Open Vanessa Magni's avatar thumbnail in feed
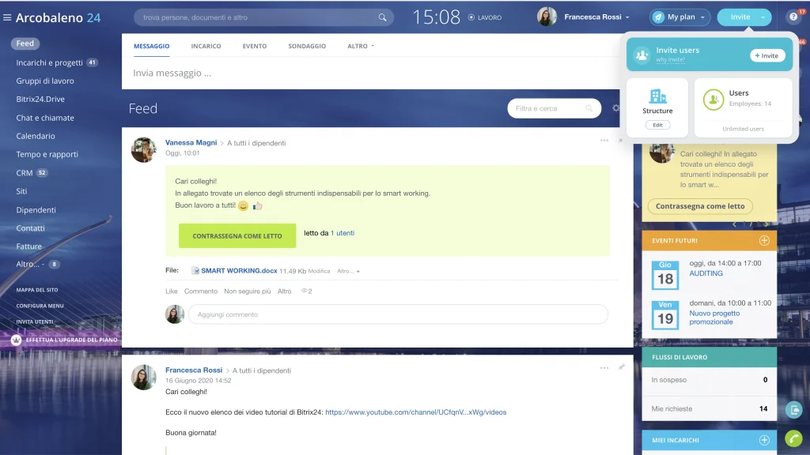810x455 pixels. 144,149
